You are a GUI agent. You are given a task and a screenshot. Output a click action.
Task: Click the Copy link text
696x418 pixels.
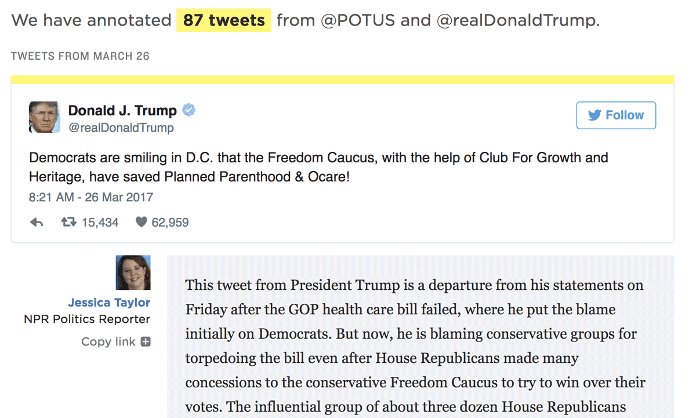(108, 341)
